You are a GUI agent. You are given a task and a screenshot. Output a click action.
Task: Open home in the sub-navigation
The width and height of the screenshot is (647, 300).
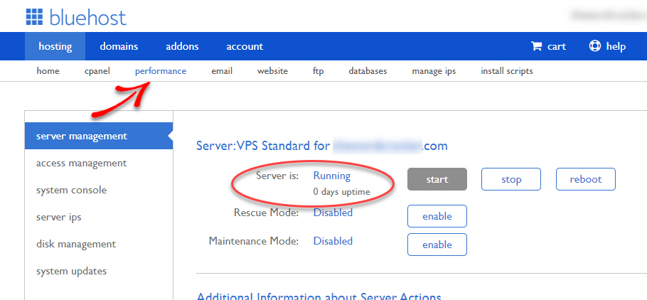(x=48, y=71)
